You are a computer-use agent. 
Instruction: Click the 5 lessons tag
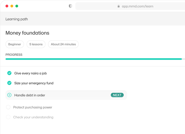click(x=36, y=44)
